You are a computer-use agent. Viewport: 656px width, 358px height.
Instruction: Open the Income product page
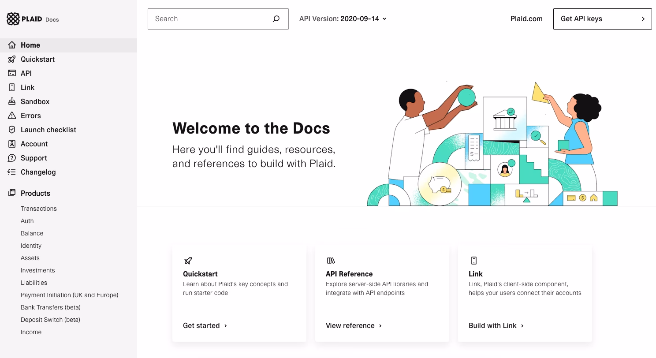31,332
